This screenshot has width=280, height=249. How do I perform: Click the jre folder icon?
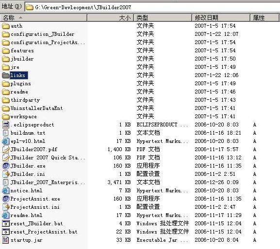pyautogui.click(x=6, y=67)
